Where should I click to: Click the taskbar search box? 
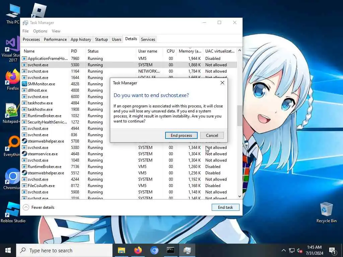(x=64, y=250)
